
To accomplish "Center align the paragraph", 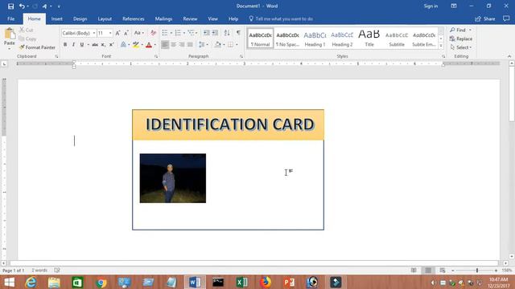I will point(174,45).
